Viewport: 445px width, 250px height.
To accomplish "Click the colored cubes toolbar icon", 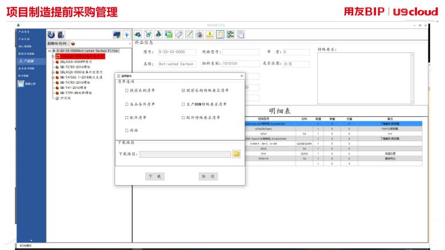I will (138, 35).
